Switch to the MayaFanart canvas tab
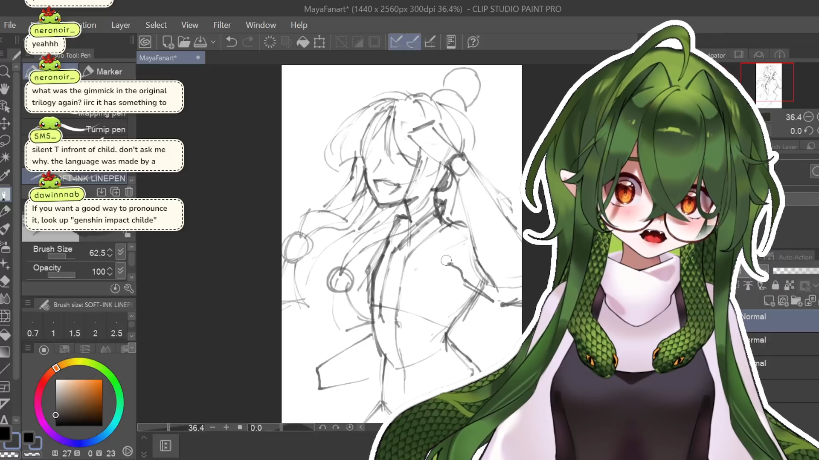The height and width of the screenshot is (460, 819). point(171,57)
